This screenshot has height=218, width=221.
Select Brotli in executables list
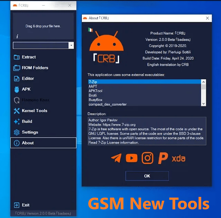pyautogui.click(x=144, y=95)
